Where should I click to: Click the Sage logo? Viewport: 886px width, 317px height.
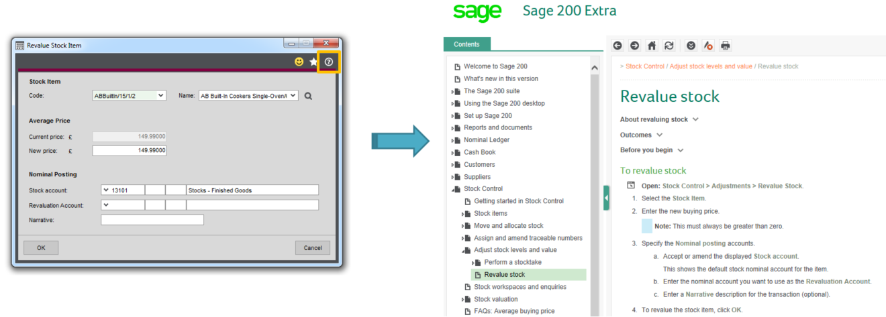click(477, 11)
